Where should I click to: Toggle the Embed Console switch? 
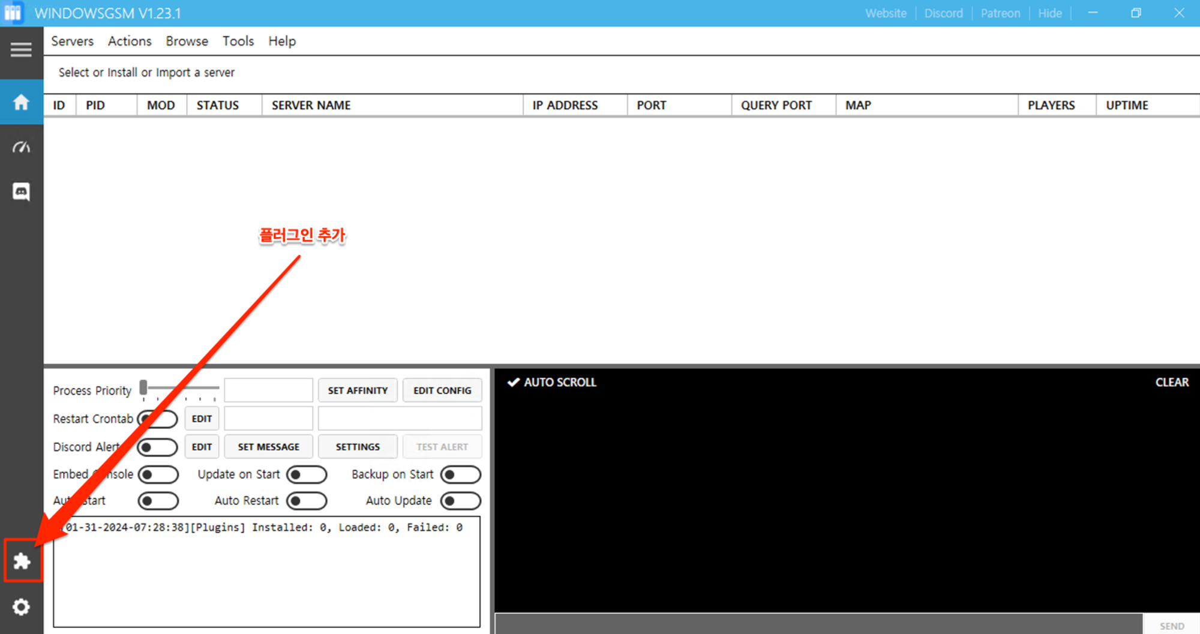click(x=158, y=474)
